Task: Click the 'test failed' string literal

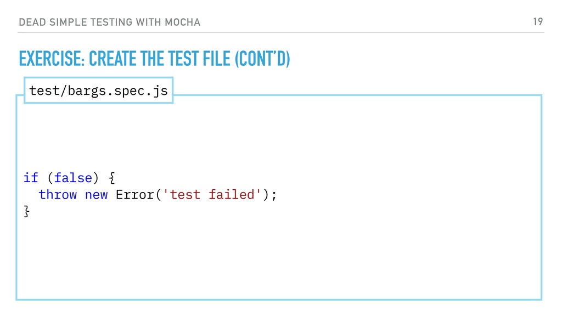Action: [x=212, y=195]
